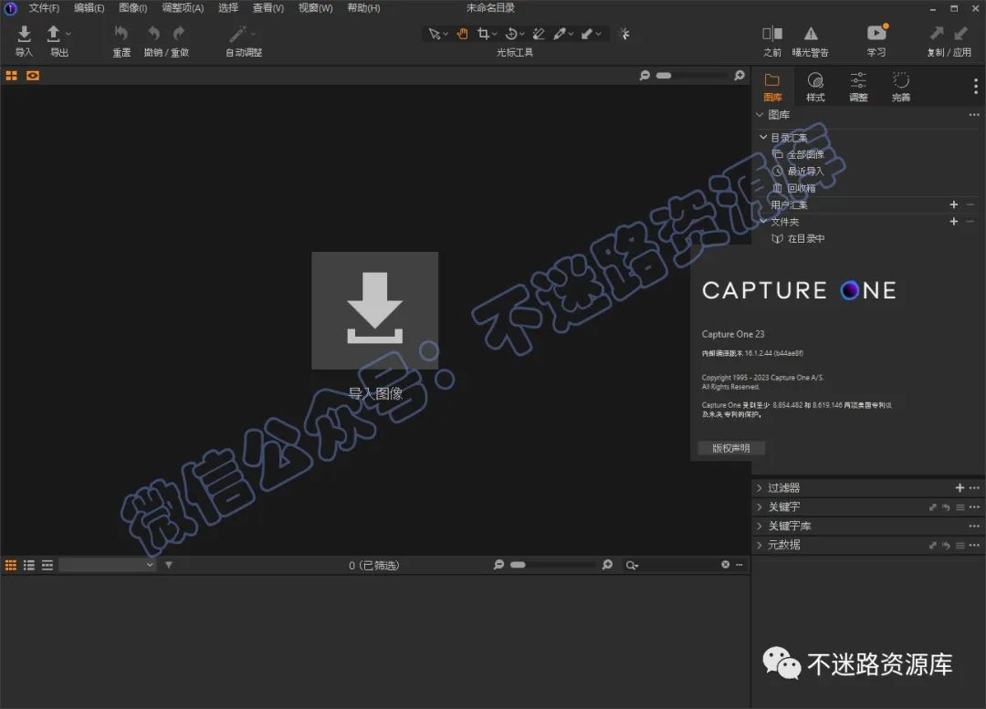Select the brush mask drawing tool
The width and height of the screenshot is (986, 709).
559,34
